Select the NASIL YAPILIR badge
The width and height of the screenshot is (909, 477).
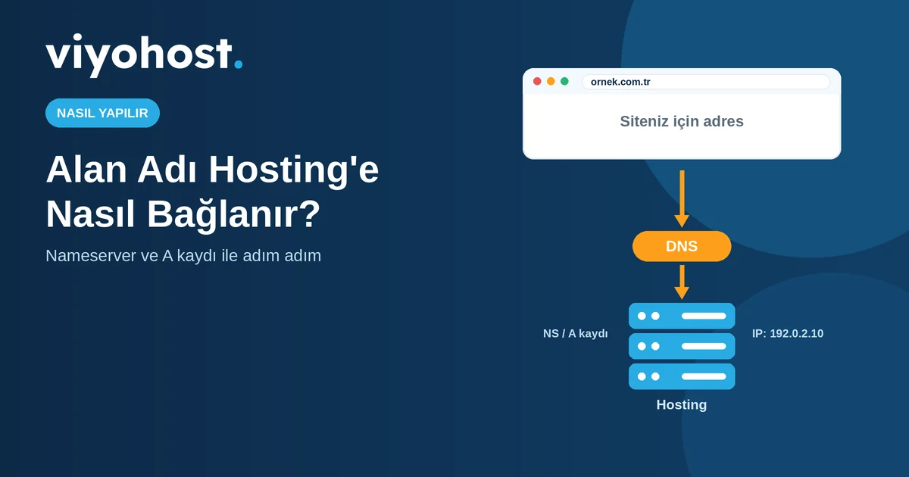coord(102,113)
